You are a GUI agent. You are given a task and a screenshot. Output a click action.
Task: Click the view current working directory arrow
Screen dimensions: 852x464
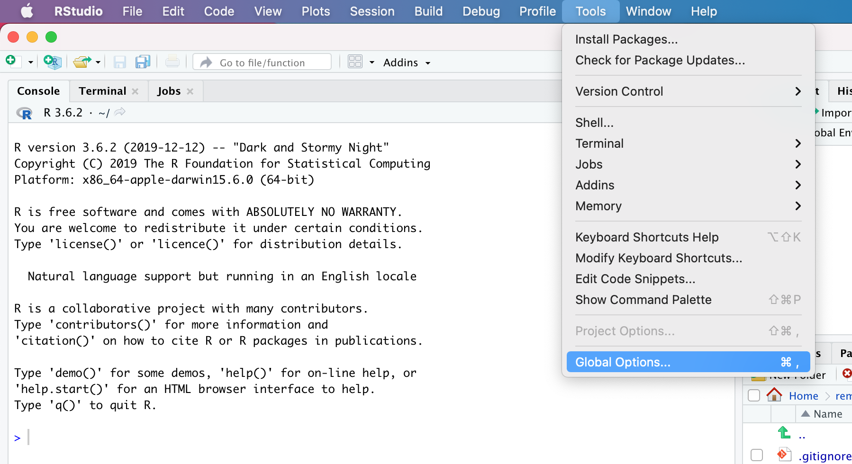click(120, 112)
